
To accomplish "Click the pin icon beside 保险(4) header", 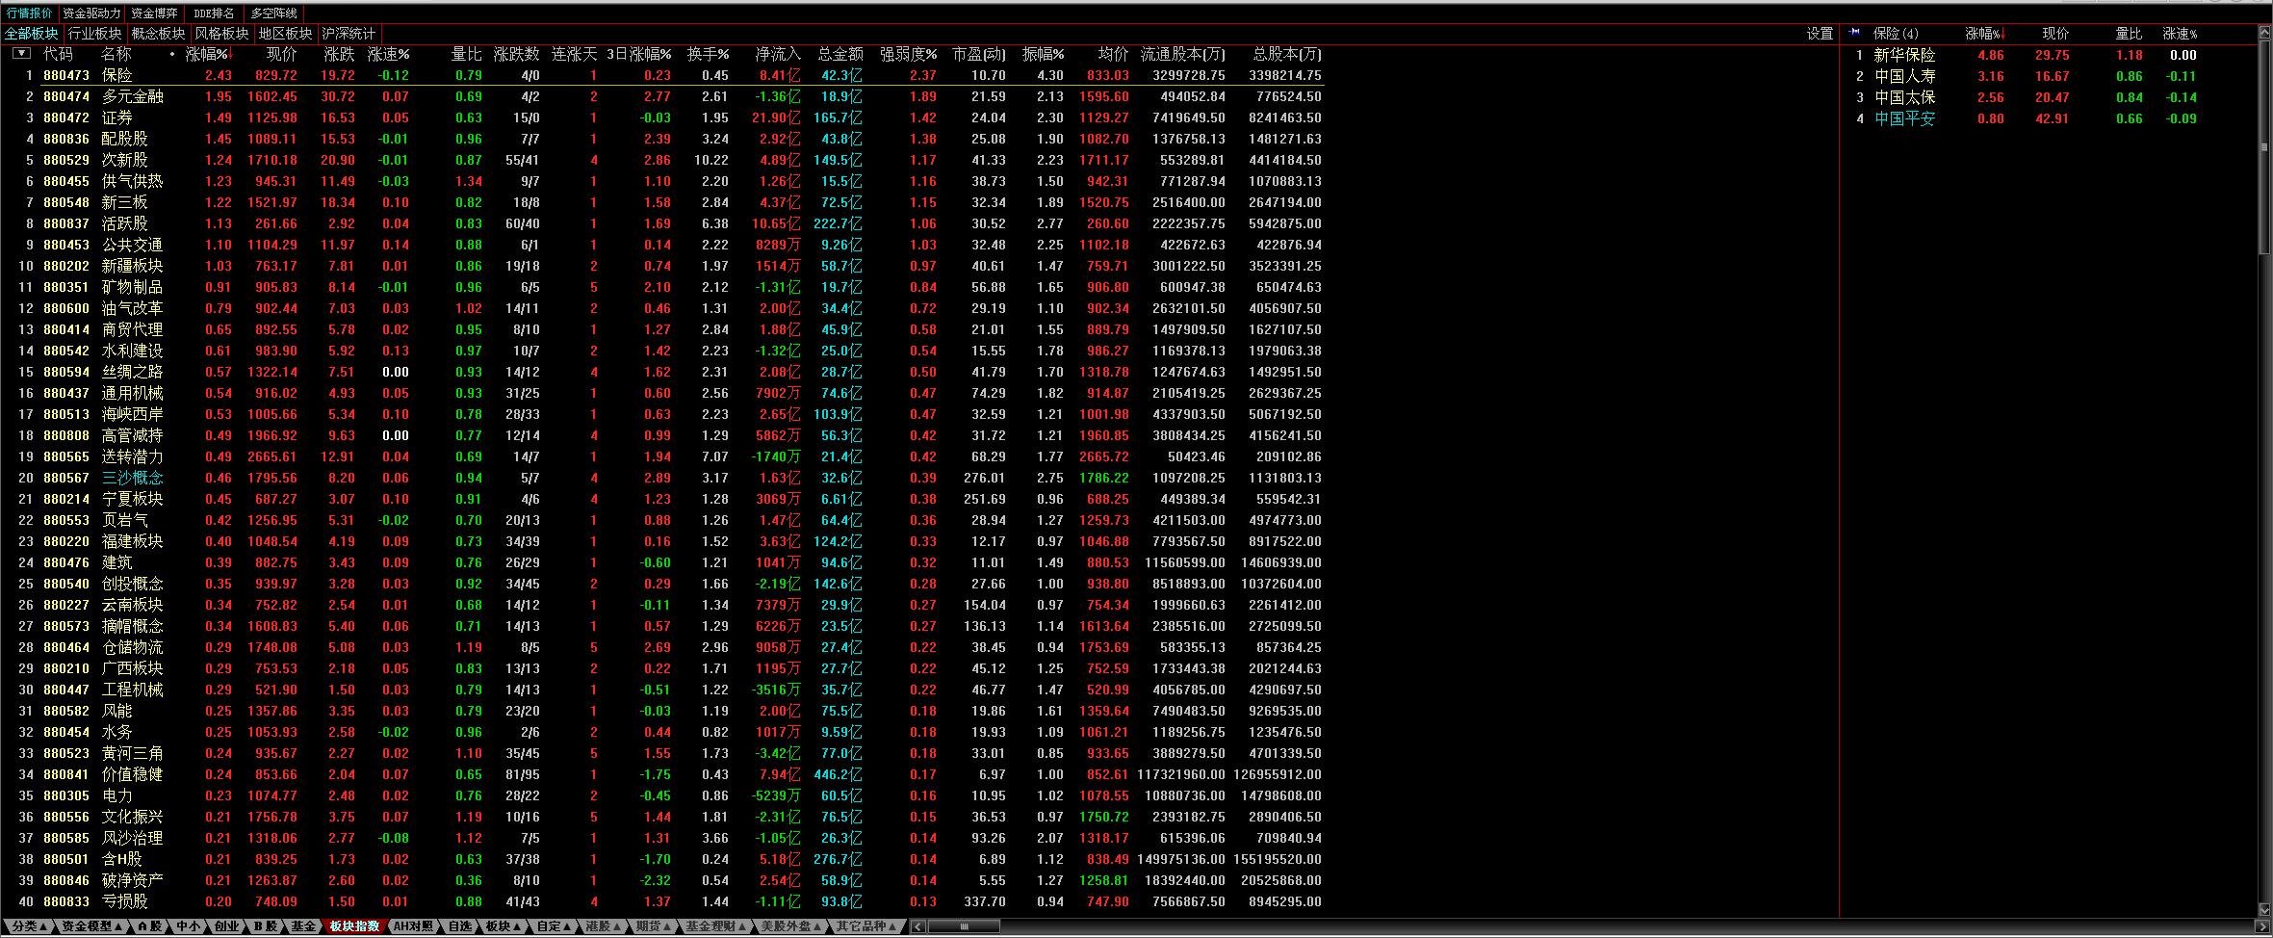I will click(1854, 33).
